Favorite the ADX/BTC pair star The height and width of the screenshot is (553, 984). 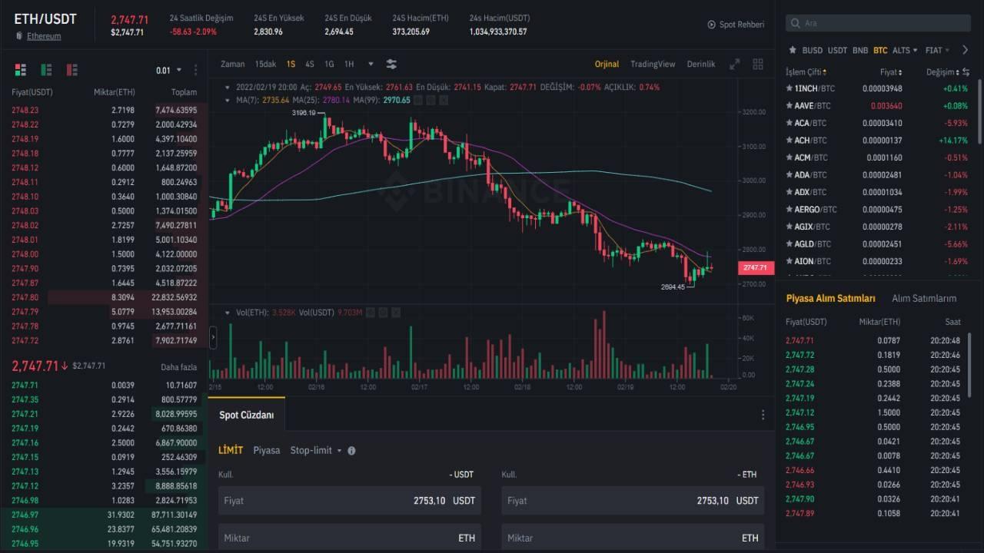pos(790,192)
